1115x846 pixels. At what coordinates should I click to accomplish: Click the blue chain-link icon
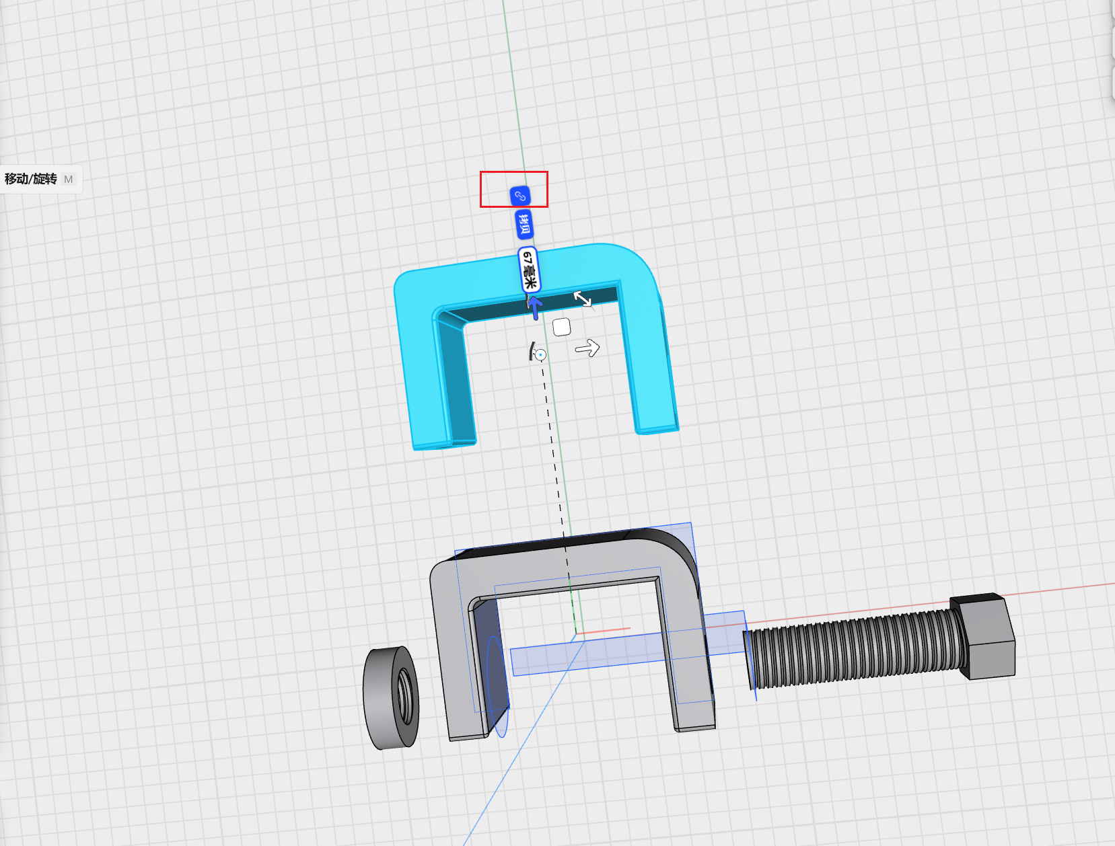[x=520, y=196]
